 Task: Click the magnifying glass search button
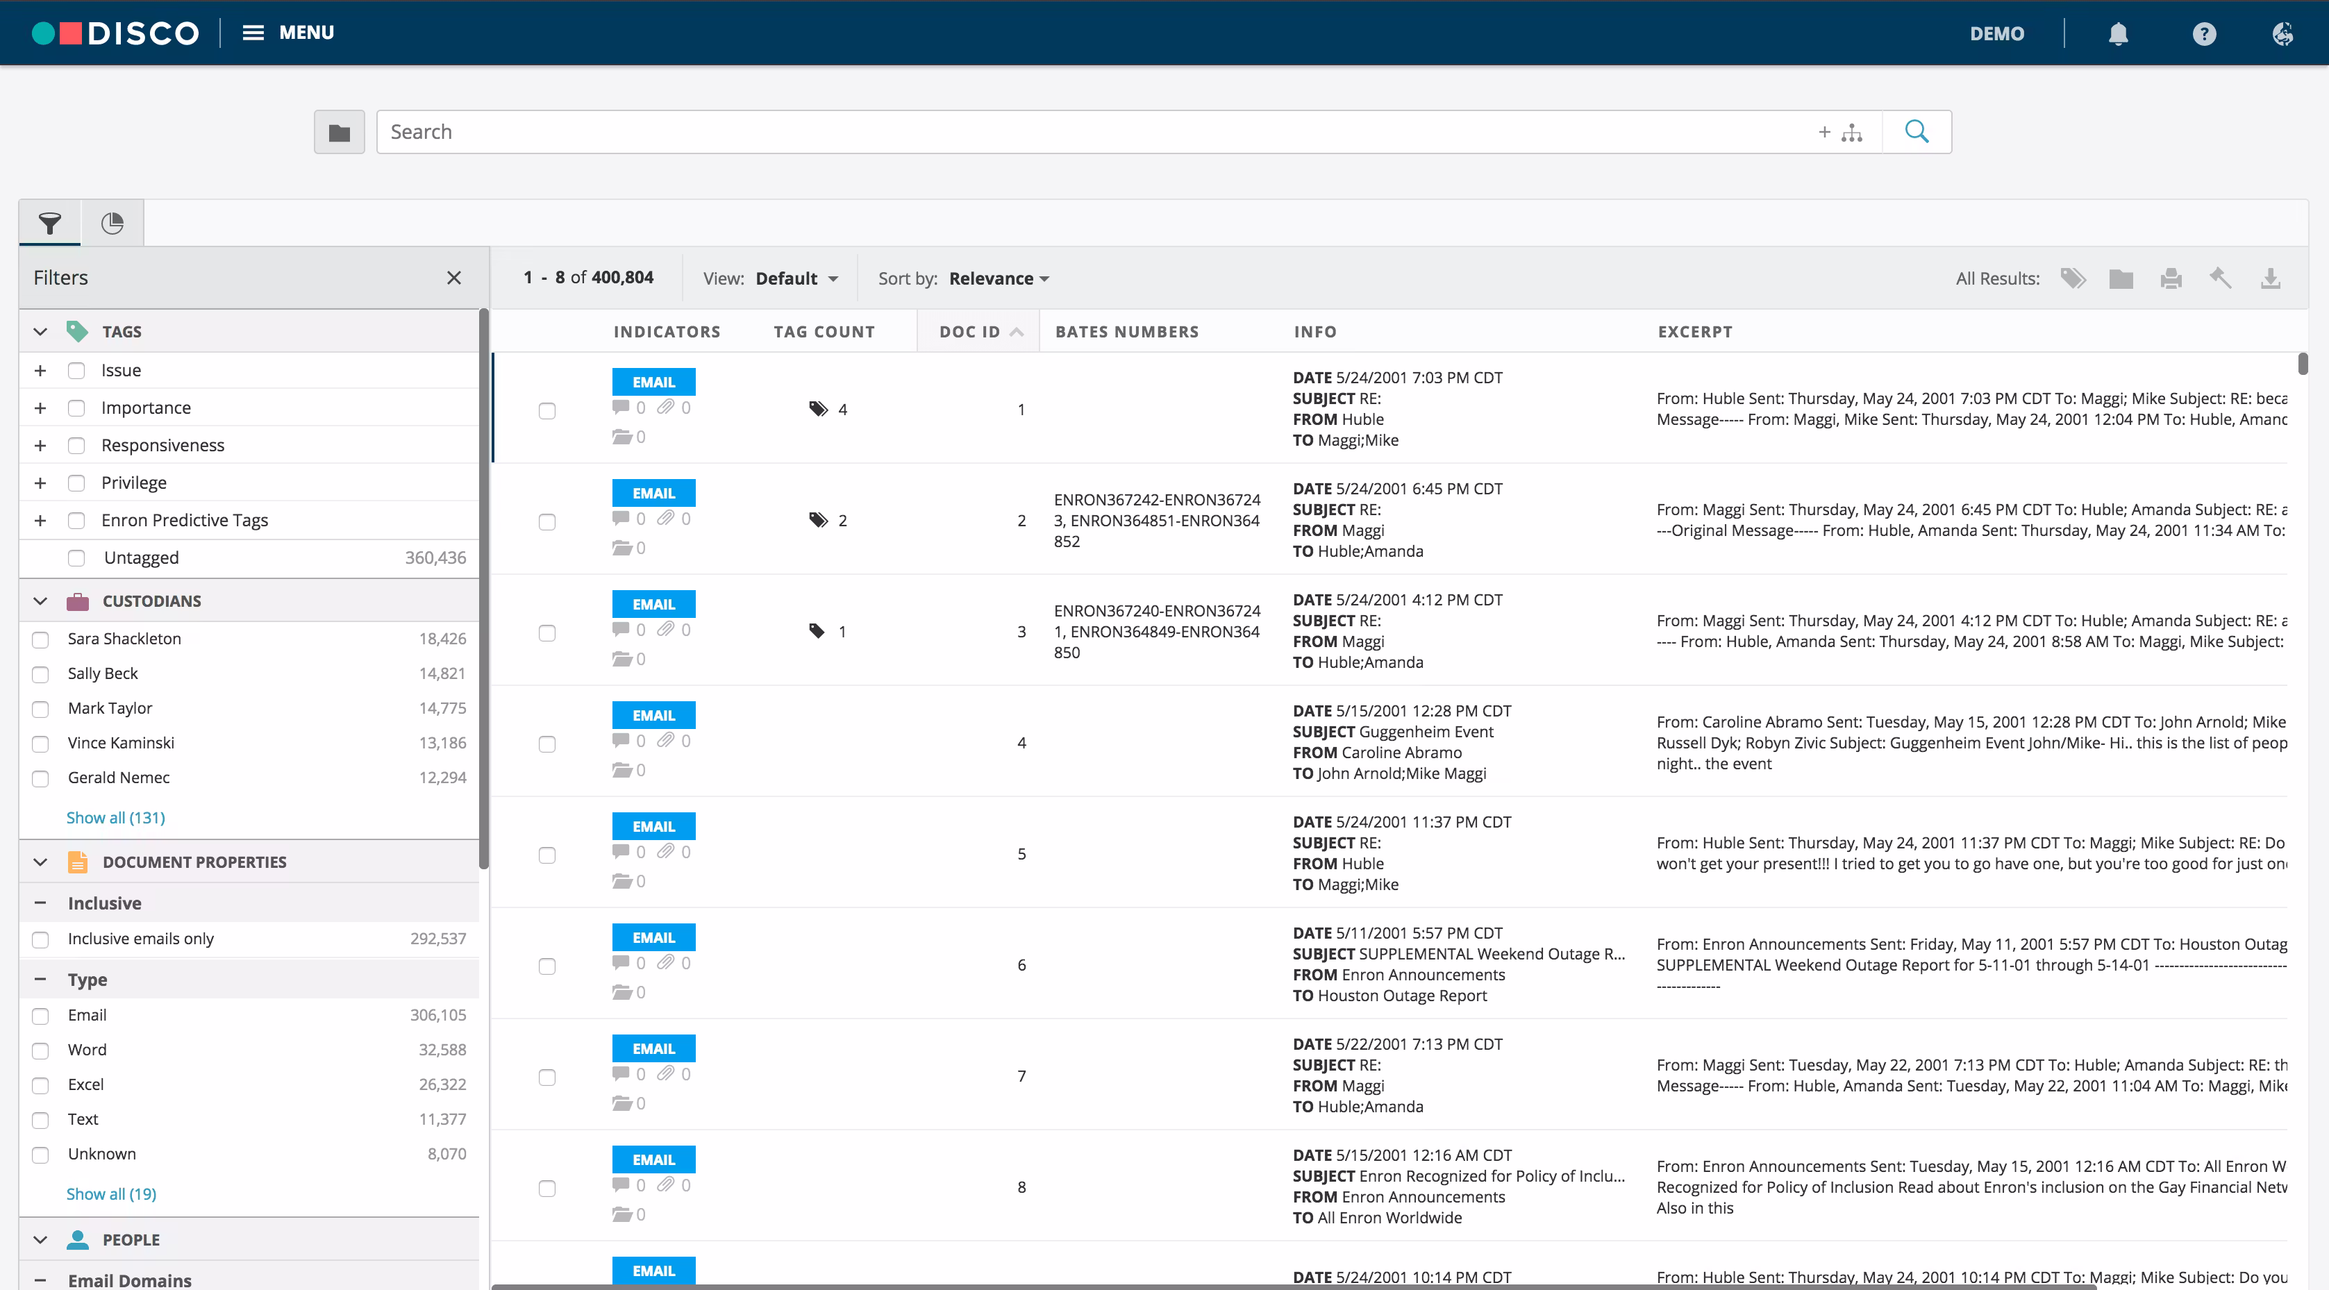click(x=1916, y=132)
